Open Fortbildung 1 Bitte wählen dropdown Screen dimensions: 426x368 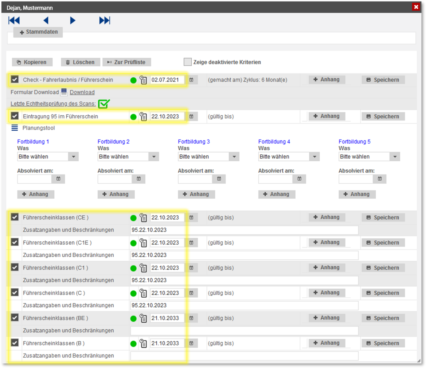point(48,157)
